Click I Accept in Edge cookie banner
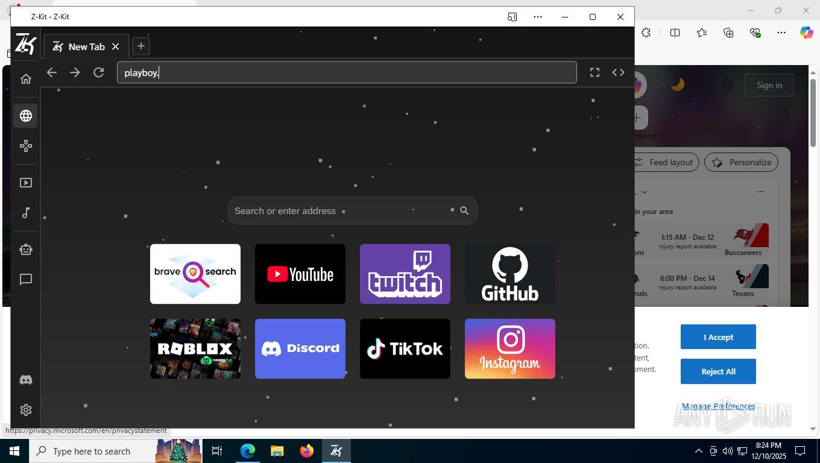The image size is (820, 463). [718, 337]
